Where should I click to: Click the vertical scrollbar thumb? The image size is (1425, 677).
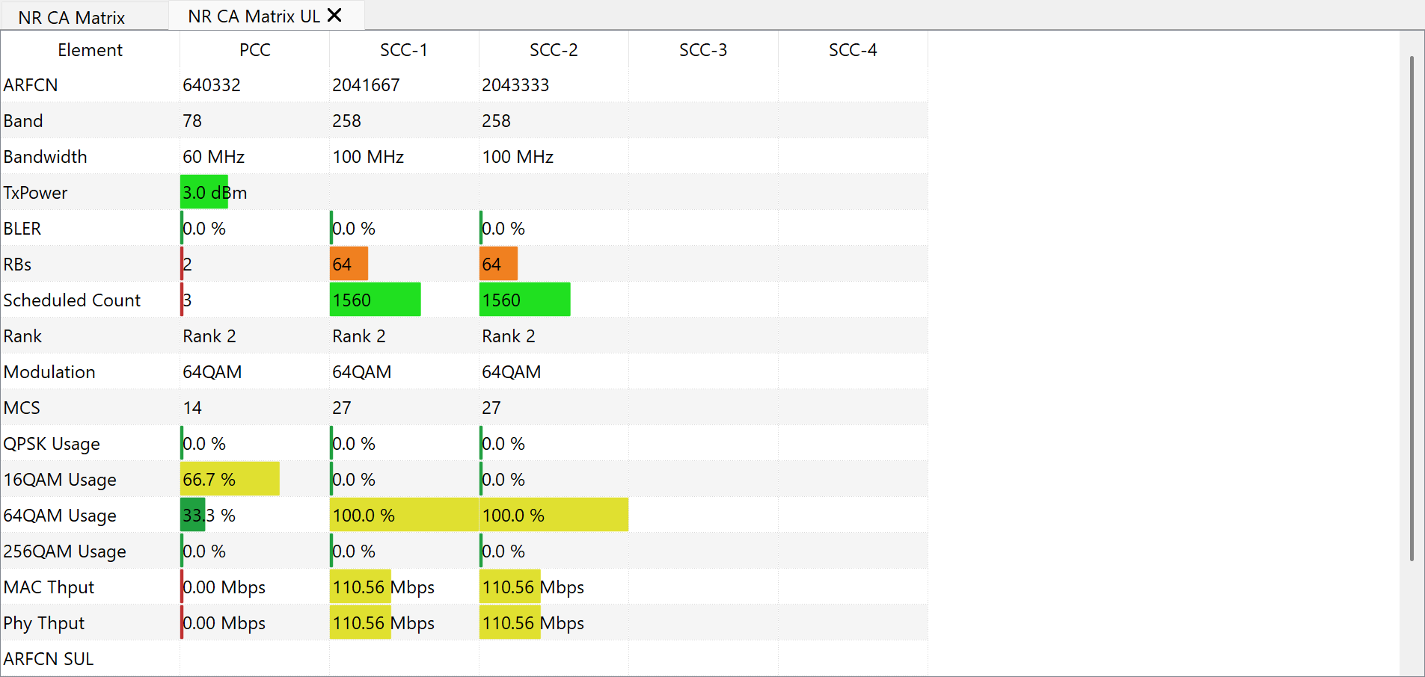[x=1412, y=308]
